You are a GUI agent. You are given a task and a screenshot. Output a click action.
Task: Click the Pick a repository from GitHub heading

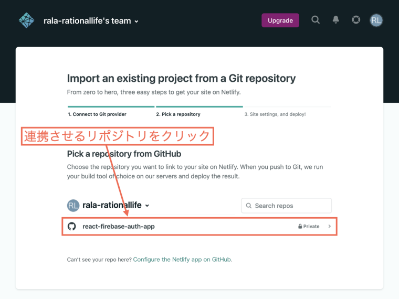[124, 154]
